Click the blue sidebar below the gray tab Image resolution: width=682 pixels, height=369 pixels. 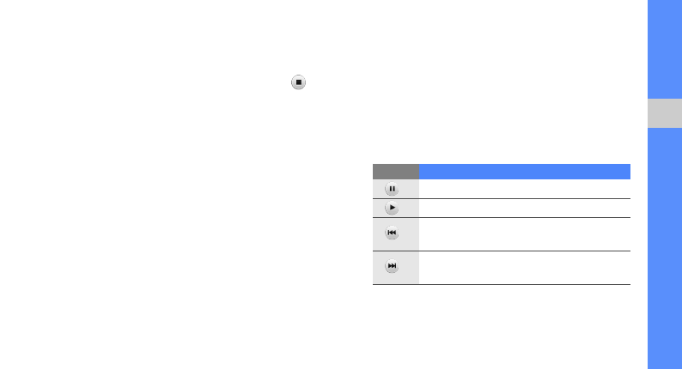click(664, 249)
